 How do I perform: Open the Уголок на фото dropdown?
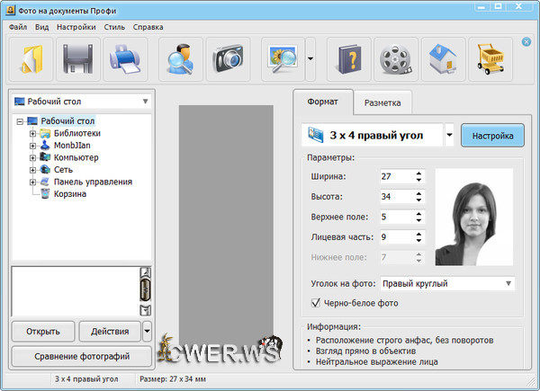click(x=447, y=284)
